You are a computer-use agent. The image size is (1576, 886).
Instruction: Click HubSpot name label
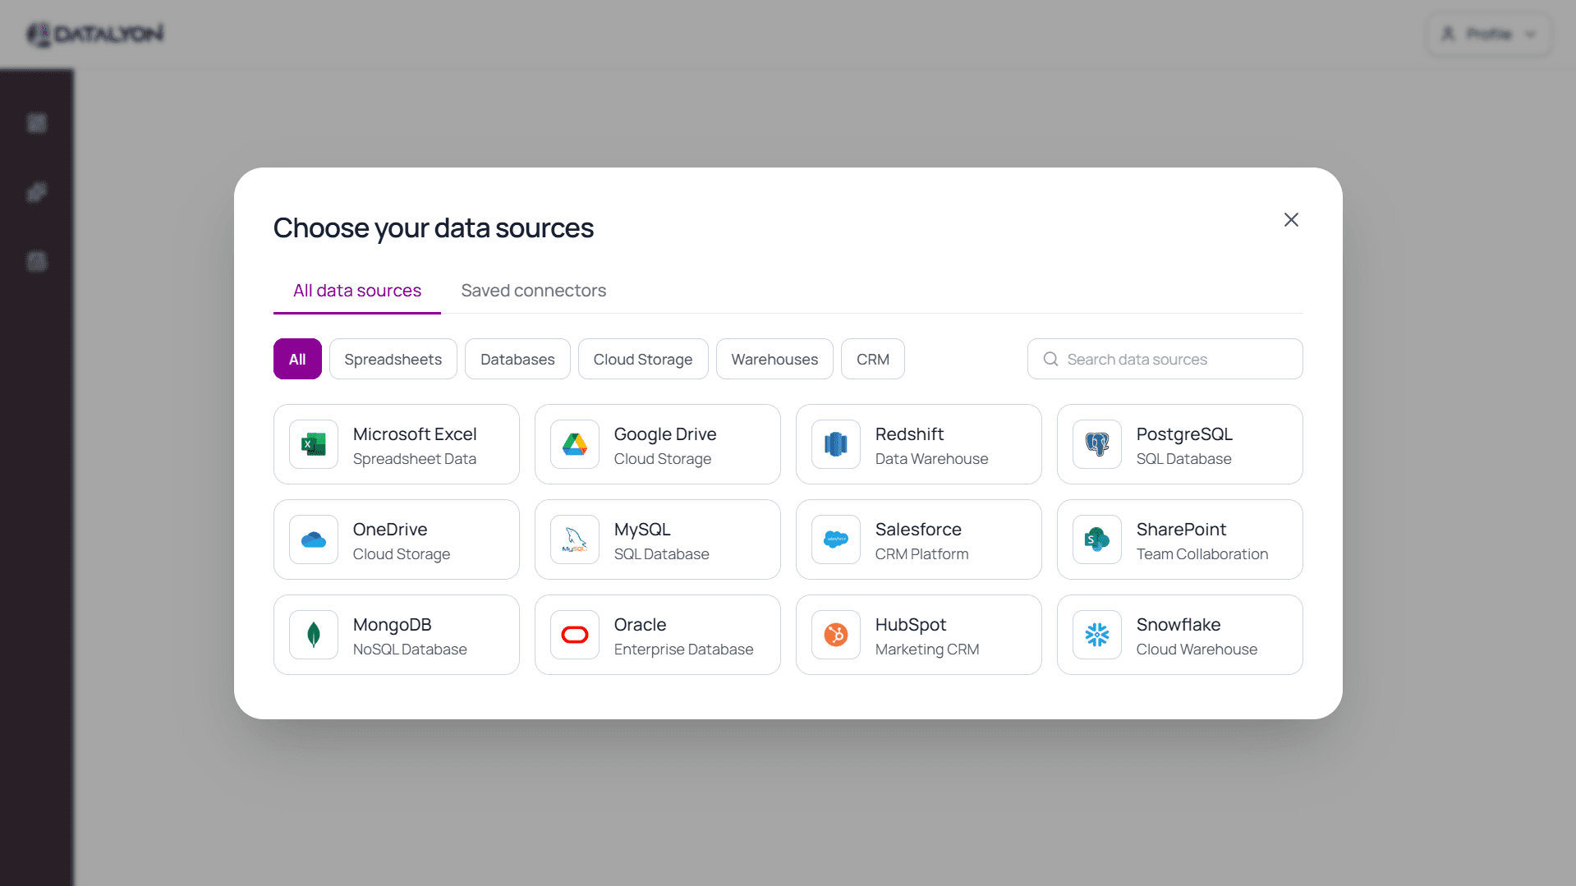(911, 624)
